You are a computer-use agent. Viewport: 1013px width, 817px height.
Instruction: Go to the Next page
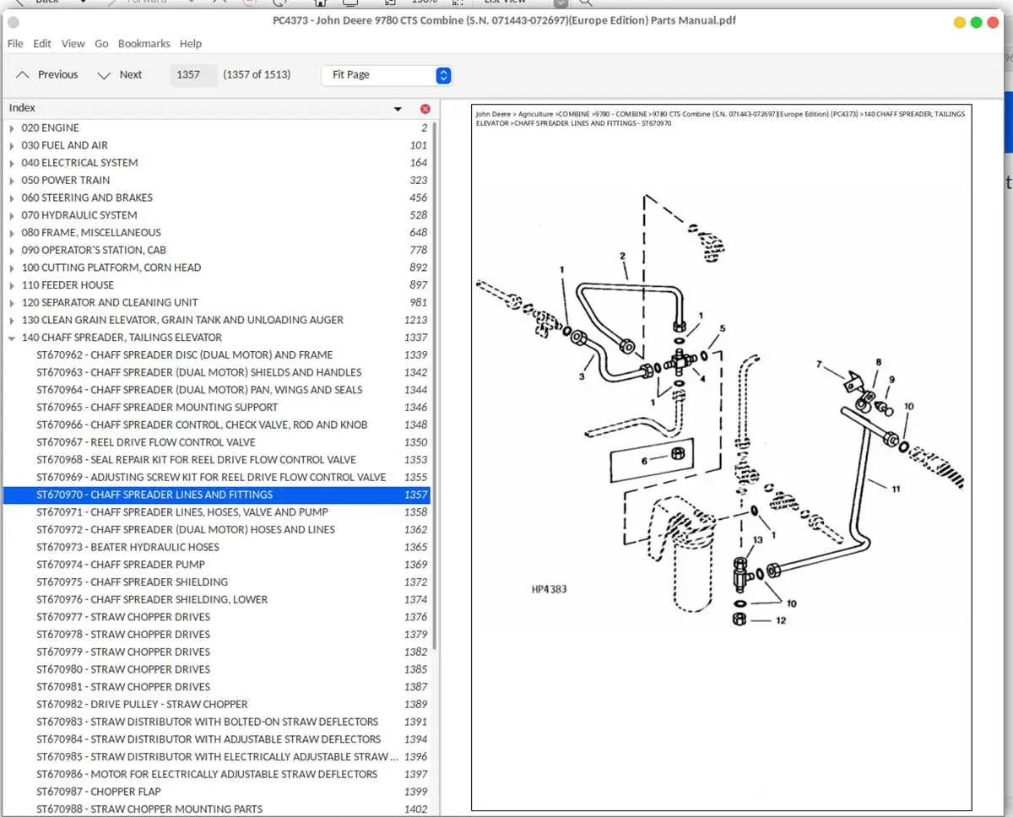pyautogui.click(x=120, y=75)
